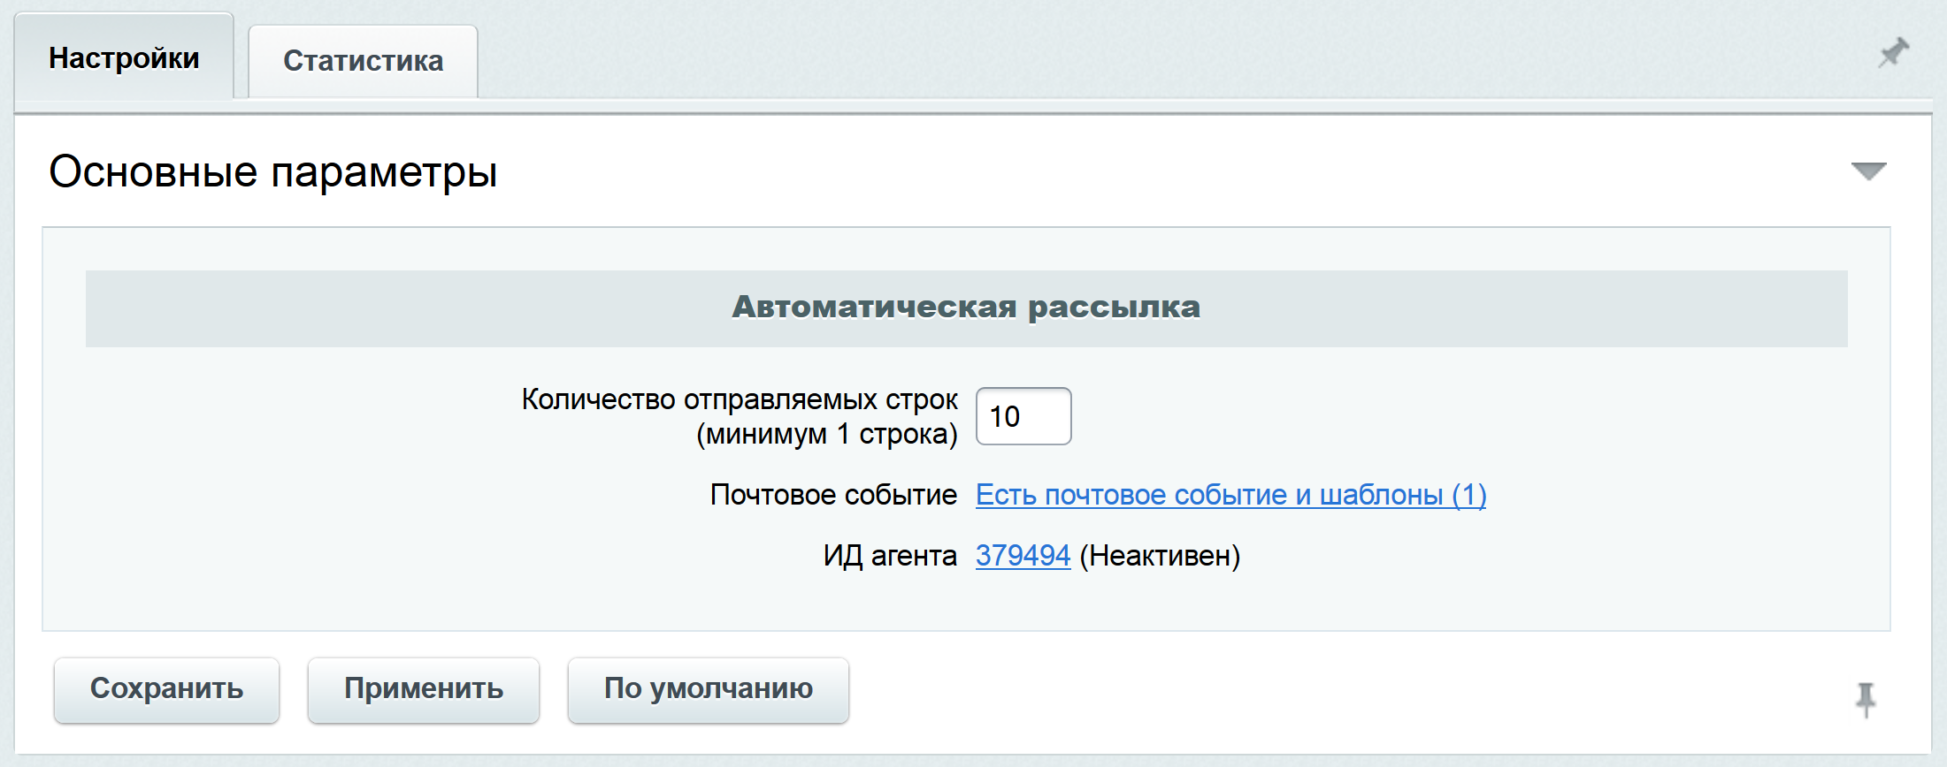Focus the Количество отправляемых строк input field

coord(1023,416)
